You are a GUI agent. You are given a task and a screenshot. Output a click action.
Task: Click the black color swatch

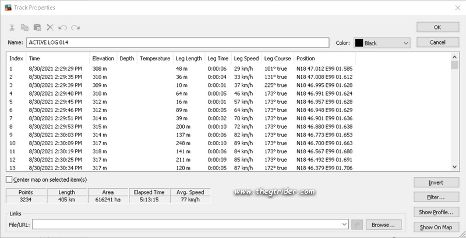pyautogui.click(x=359, y=43)
